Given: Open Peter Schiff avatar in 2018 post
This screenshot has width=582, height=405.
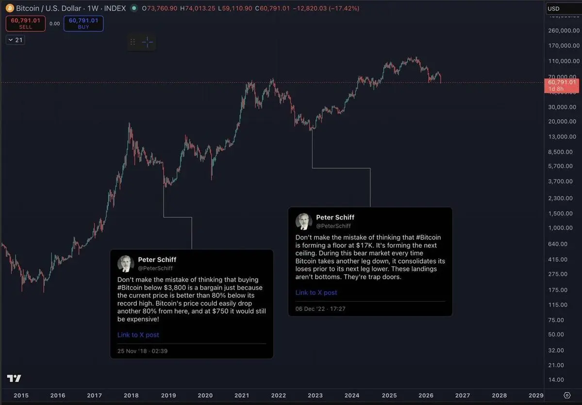Looking at the screenshot, I should pyautogui.click(x=126, y=264).
